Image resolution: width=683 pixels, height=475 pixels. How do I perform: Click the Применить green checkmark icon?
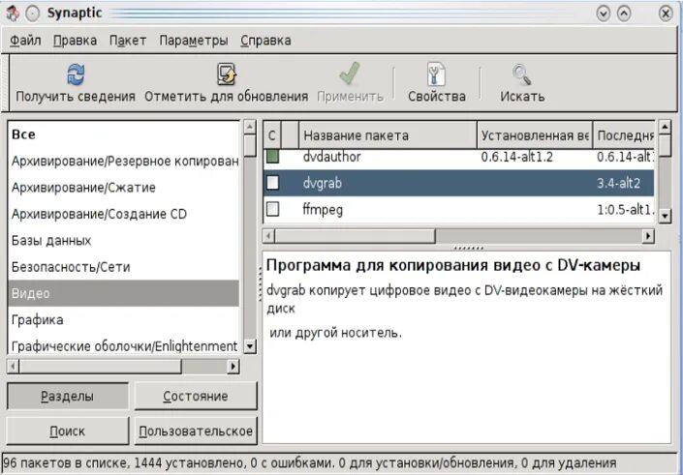point(350,74)
